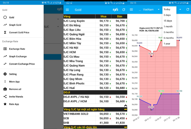Tap the ADS icon in Gold header
This screenshot has height=129, width=191.
click(115, 10)
